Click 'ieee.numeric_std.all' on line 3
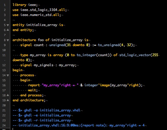 (x=40, y=15)
